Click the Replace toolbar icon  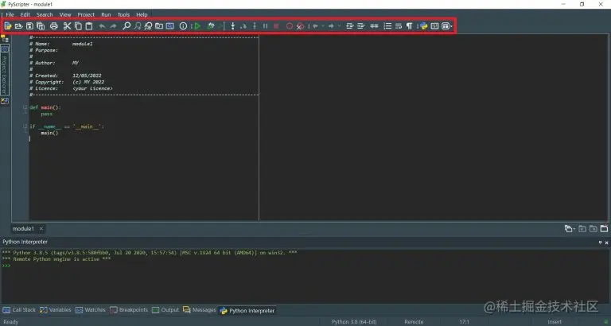pos(148,26)
